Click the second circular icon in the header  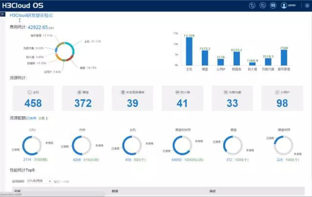pos(262,6)
